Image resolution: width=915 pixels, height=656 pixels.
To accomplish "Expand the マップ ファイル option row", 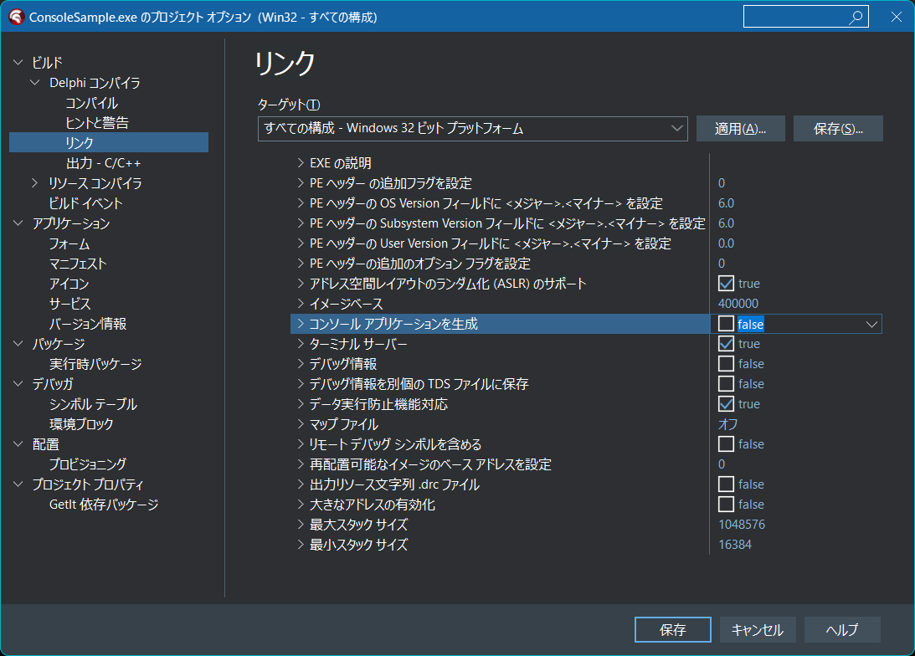I will coord(301,424).
